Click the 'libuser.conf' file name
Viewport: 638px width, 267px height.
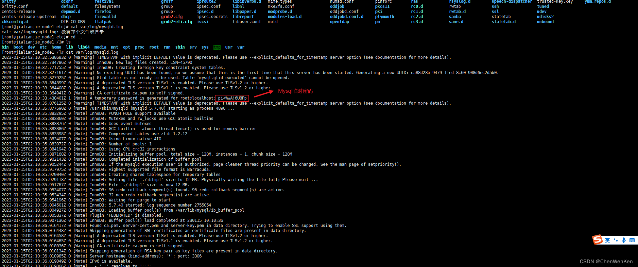click(247, 22)
